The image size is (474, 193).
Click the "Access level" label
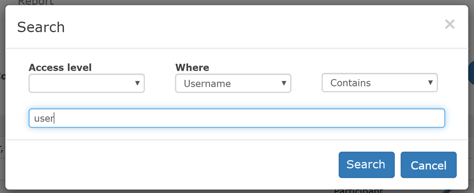click(60, 68)
